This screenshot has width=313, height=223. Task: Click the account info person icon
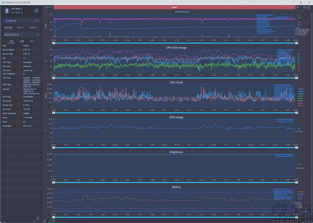22,12
